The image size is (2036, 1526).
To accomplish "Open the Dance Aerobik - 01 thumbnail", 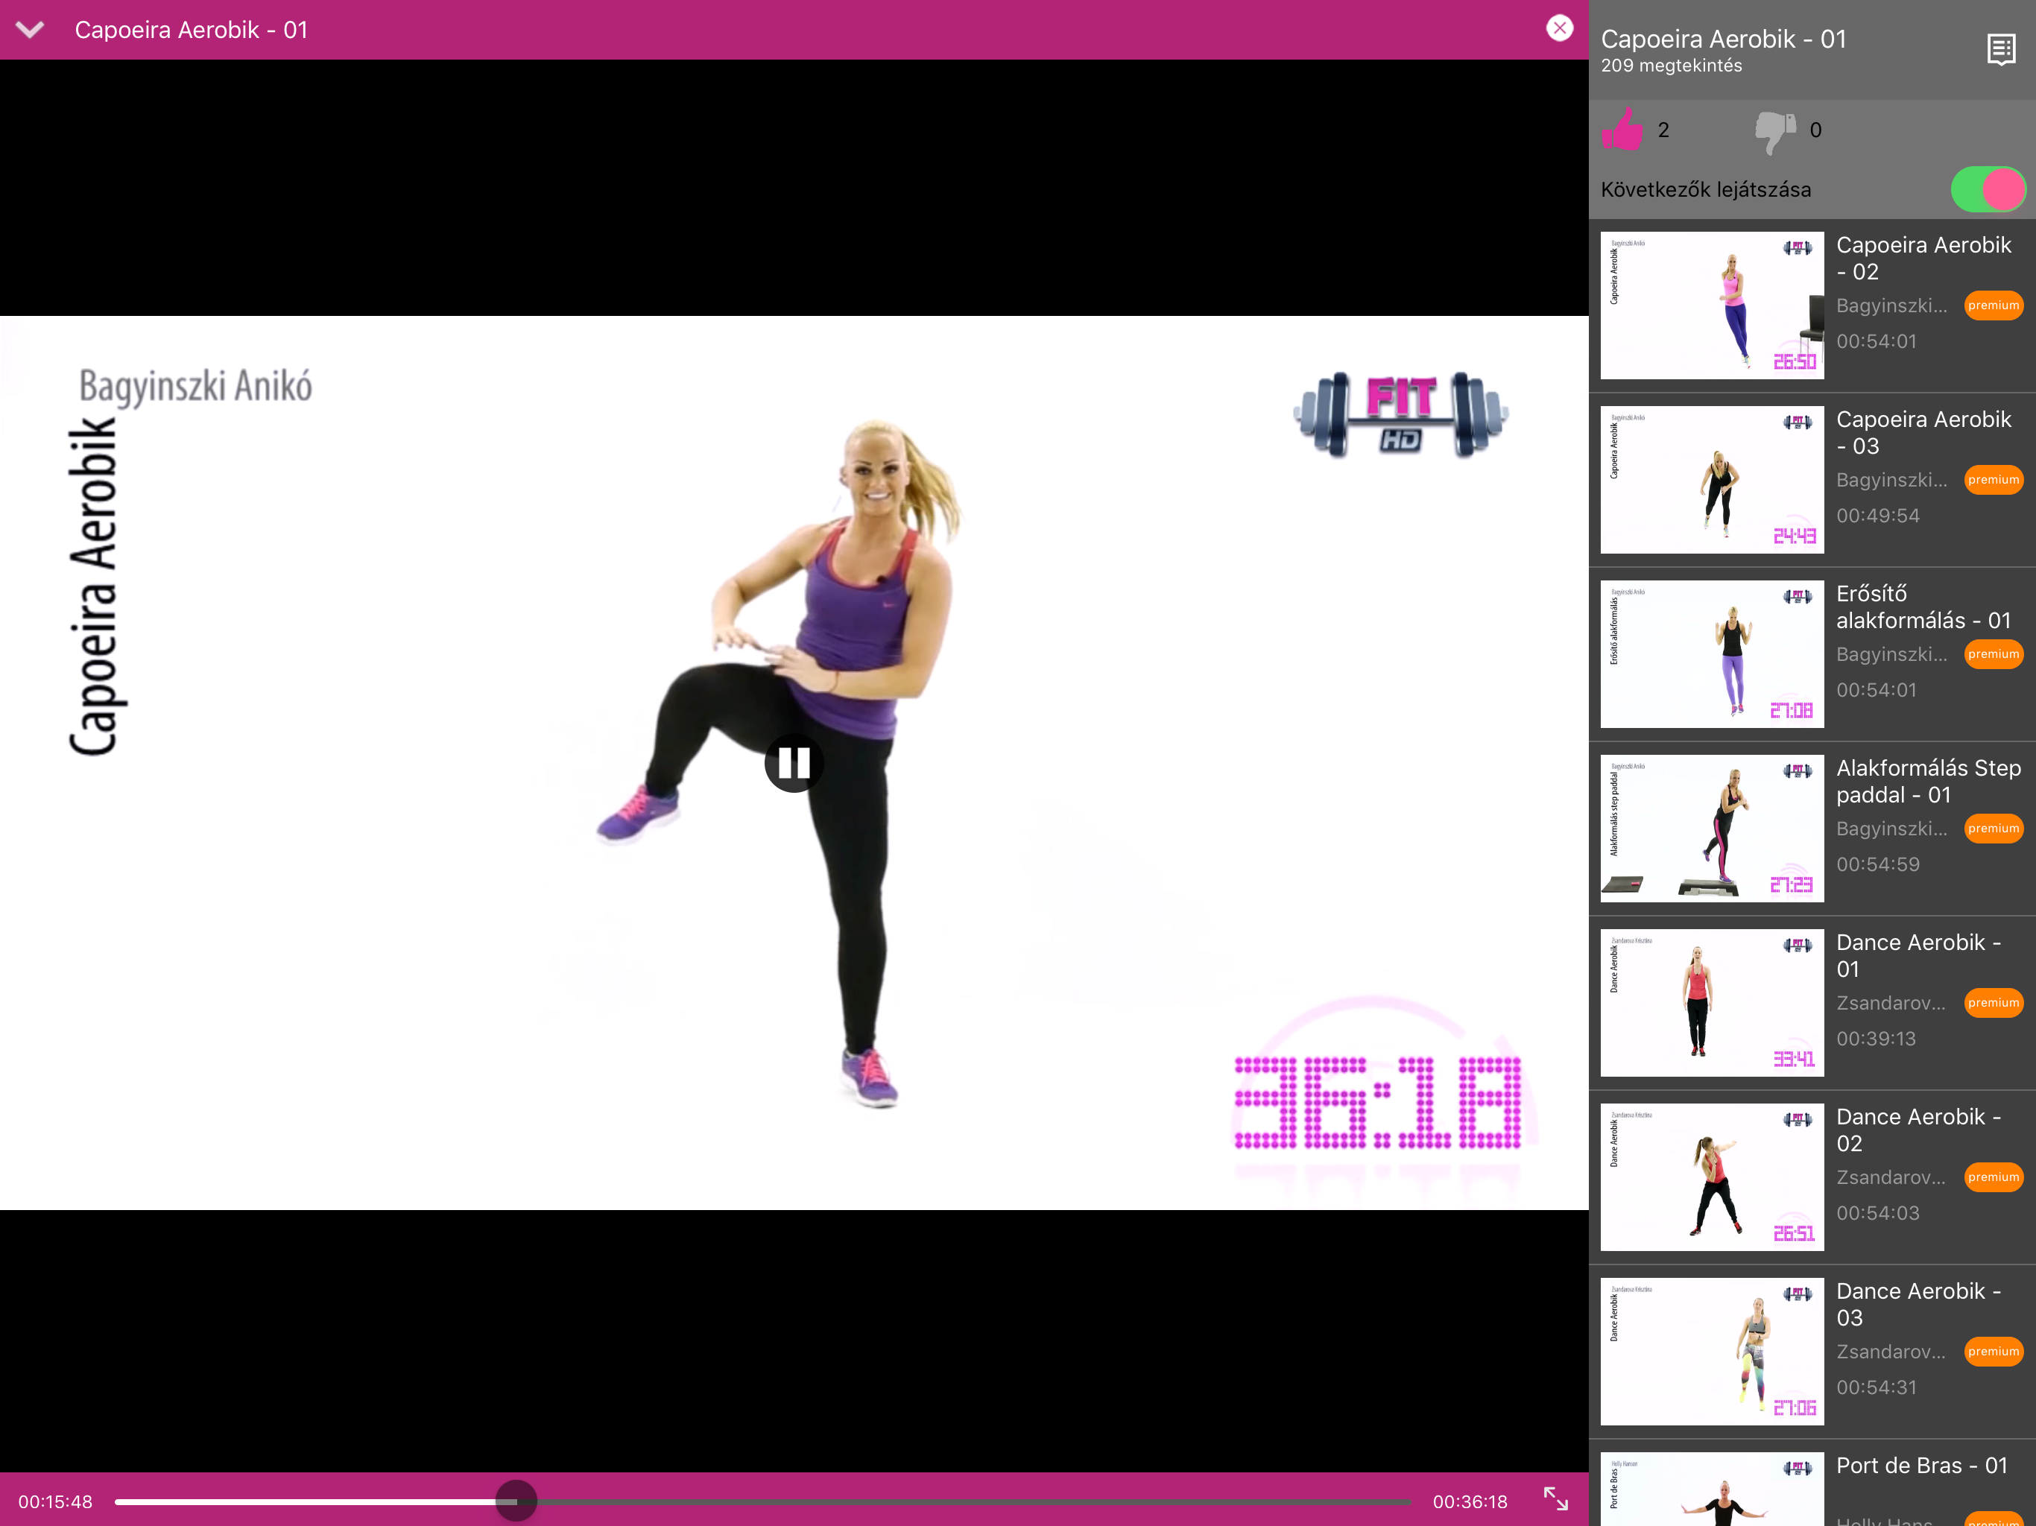I will (1712, 1003).
